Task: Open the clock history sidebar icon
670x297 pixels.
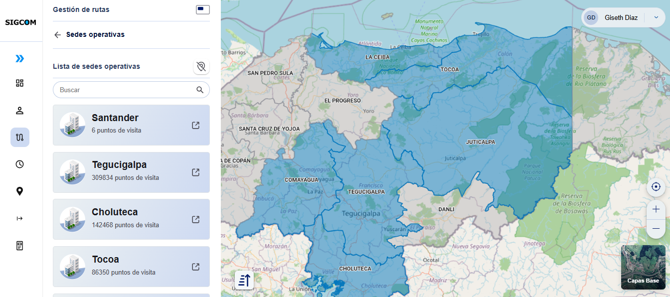Action: coord(19,164)
